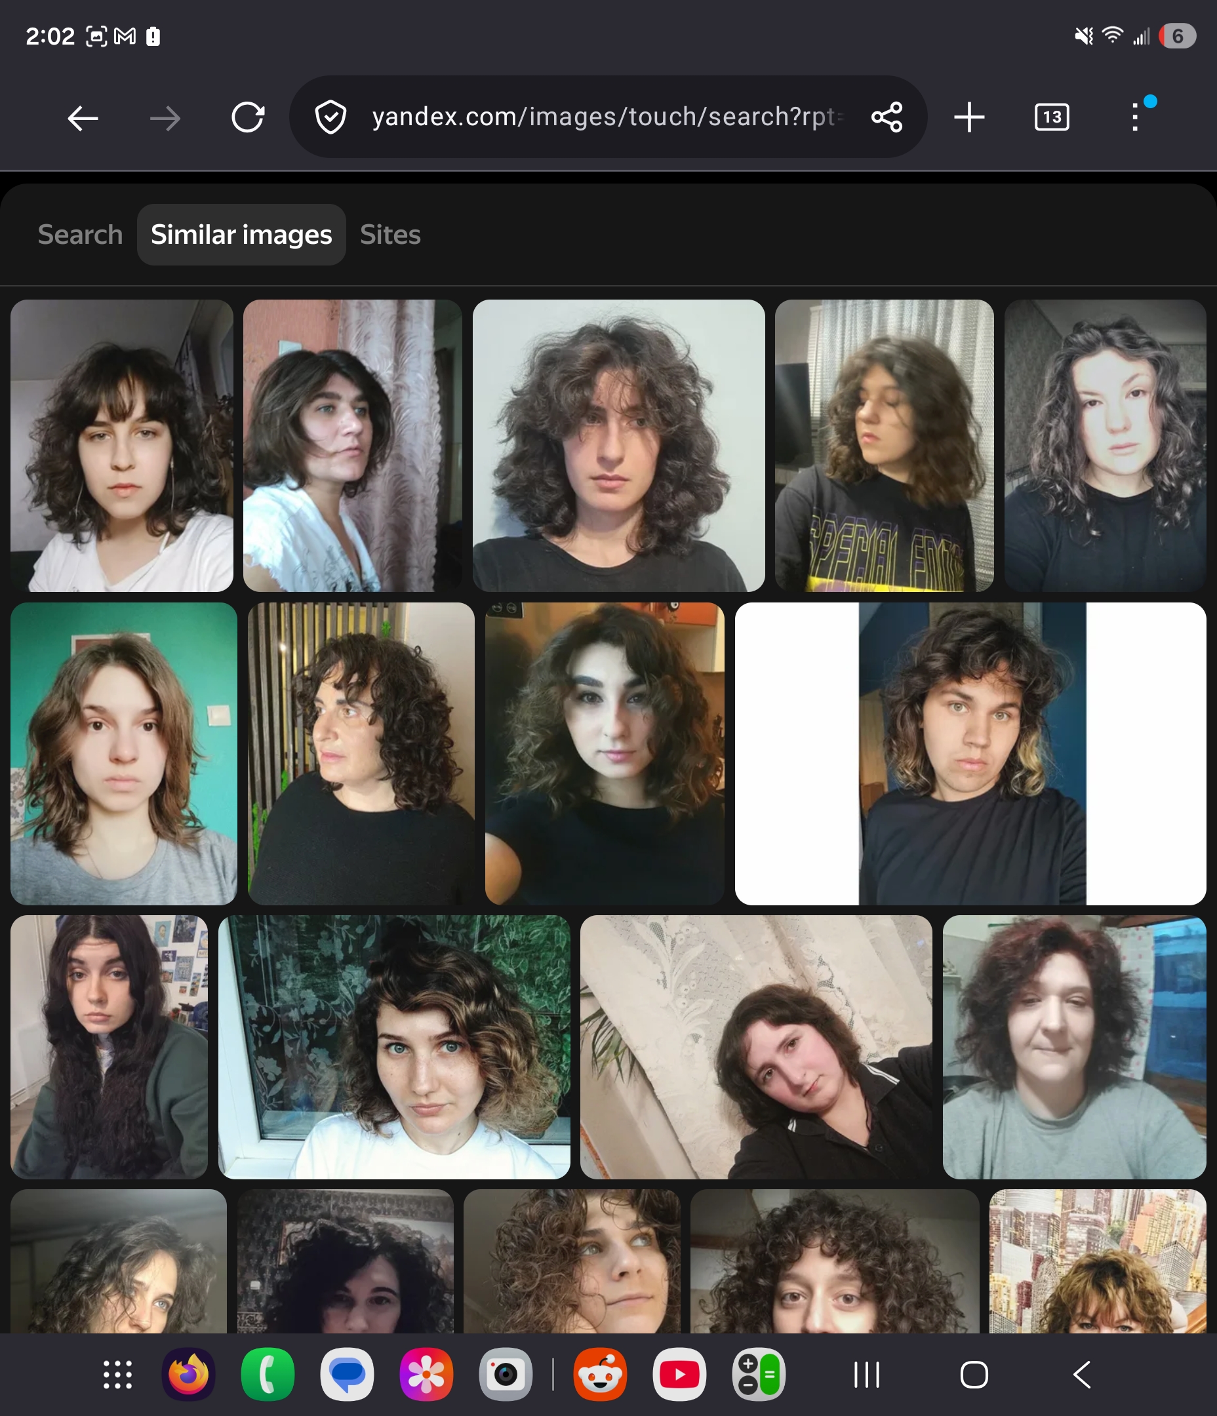Tap the yandex.com address bar

tap(608, 117)
